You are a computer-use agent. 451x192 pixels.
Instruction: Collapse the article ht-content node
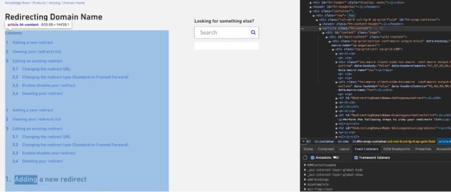coord(320,29)
